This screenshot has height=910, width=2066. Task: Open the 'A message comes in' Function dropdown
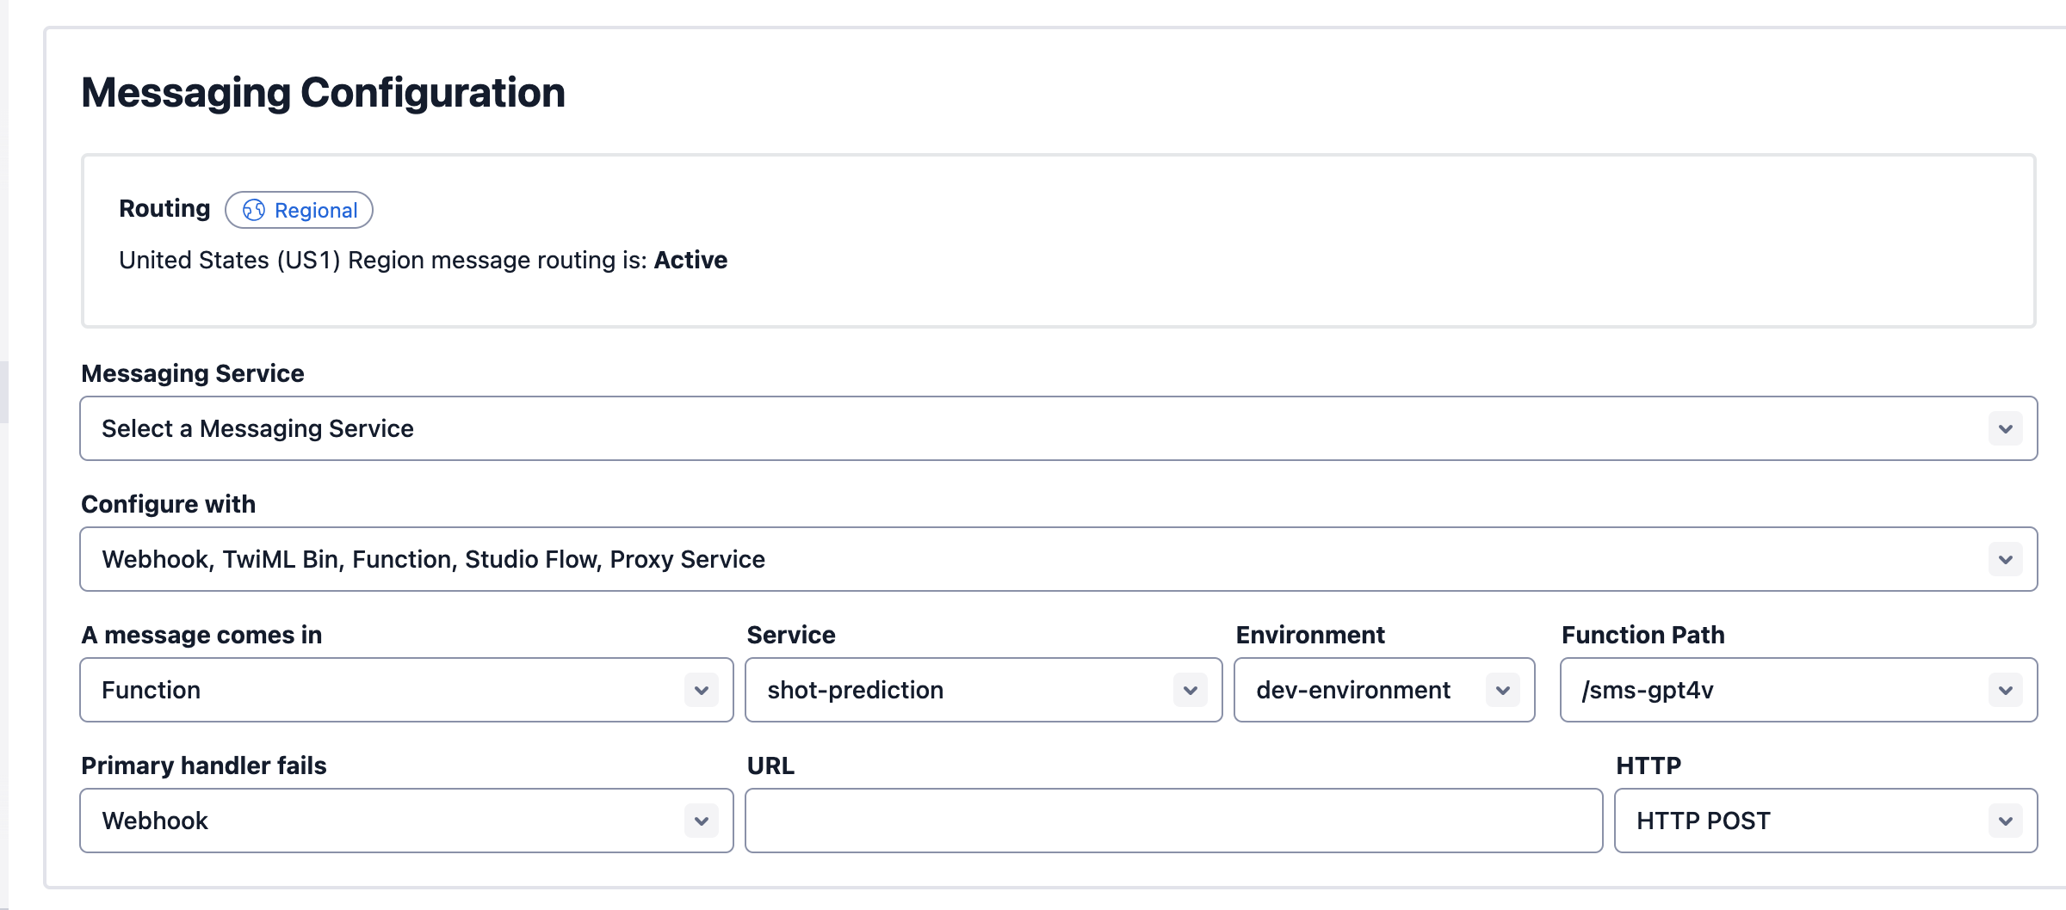[387, 690]
